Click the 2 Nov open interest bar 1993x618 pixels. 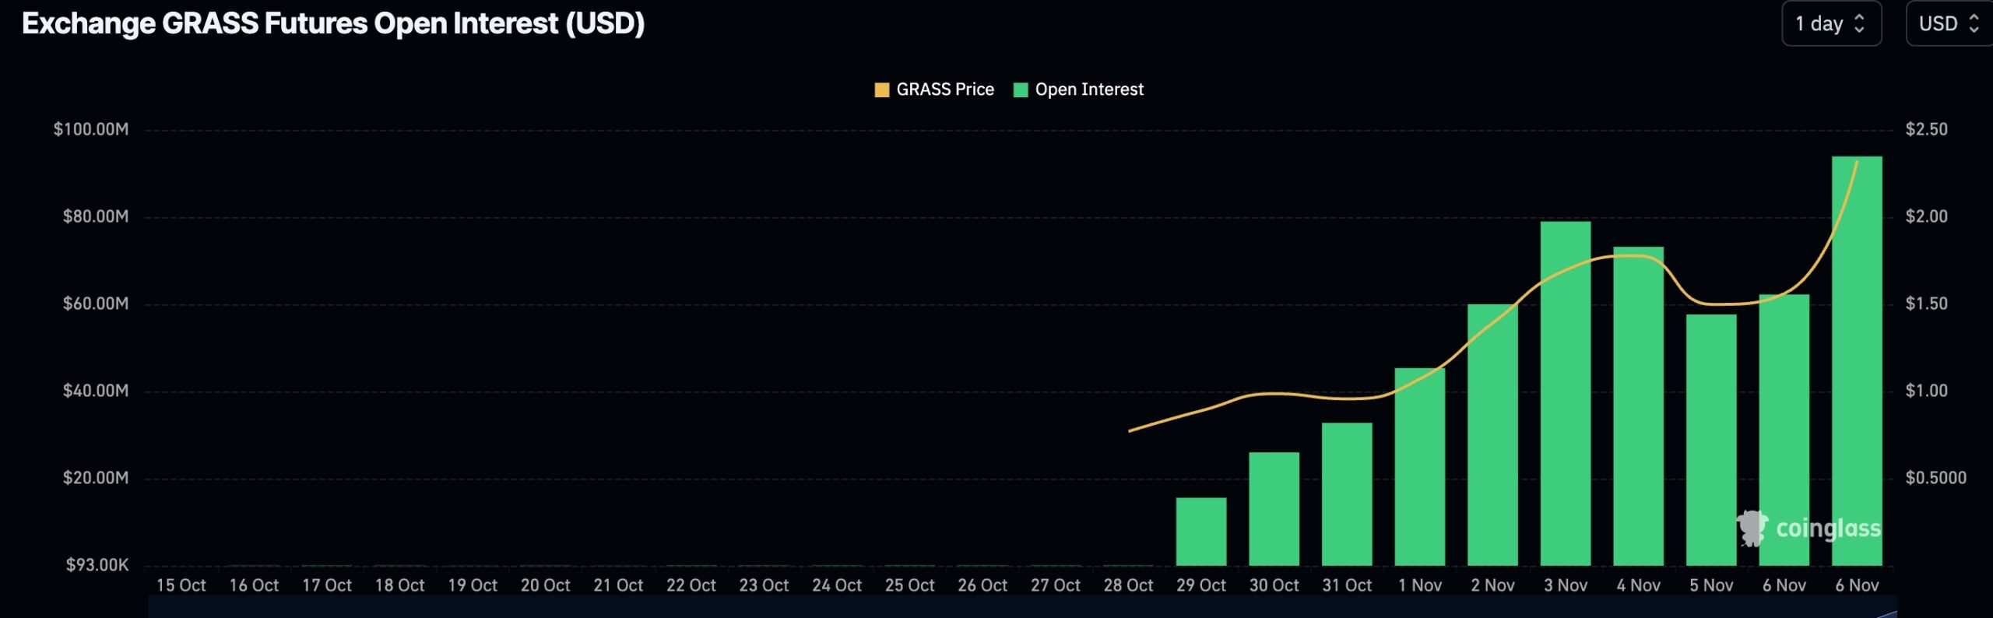click(1492, 435)
